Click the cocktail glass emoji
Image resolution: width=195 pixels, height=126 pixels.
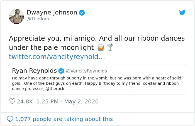tap(110, 47)
